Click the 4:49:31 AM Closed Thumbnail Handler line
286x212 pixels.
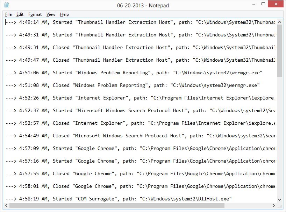(140, 48)
